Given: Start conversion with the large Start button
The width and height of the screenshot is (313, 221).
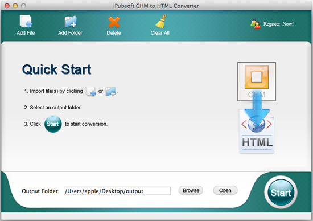Looking at the screenshot, I should pyautogui.click(x=281, y=192).
